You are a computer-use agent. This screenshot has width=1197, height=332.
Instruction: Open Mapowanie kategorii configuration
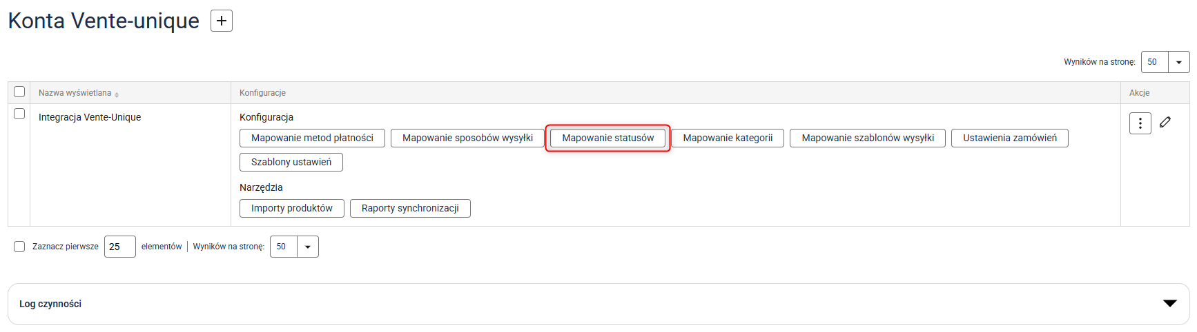(x=728, y=138)
